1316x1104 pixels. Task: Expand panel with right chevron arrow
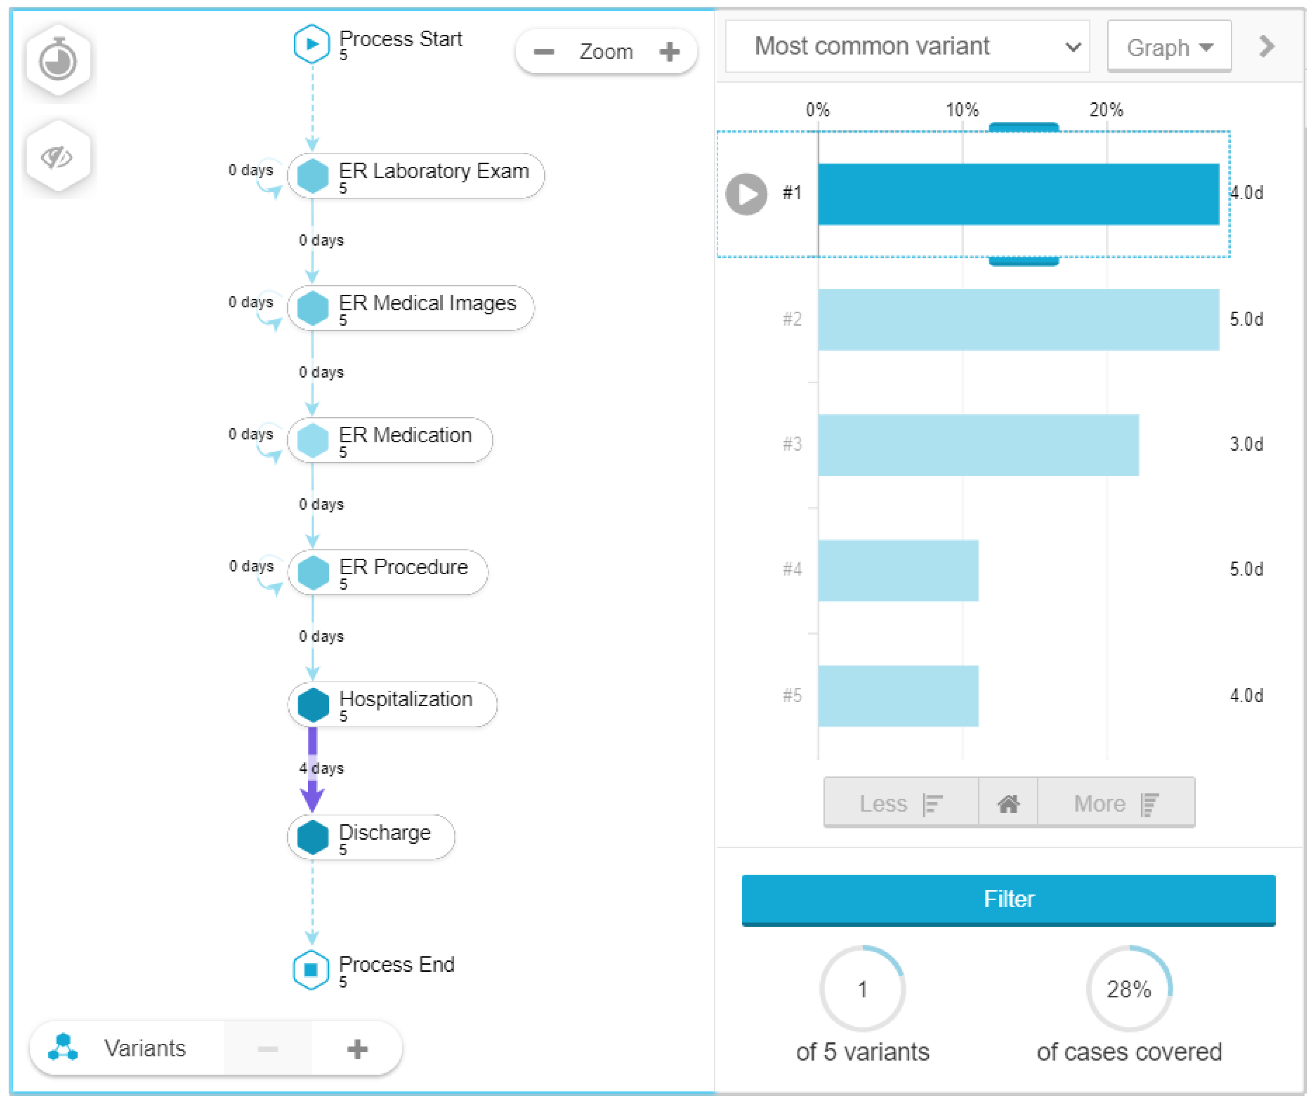click(1267, 46)
